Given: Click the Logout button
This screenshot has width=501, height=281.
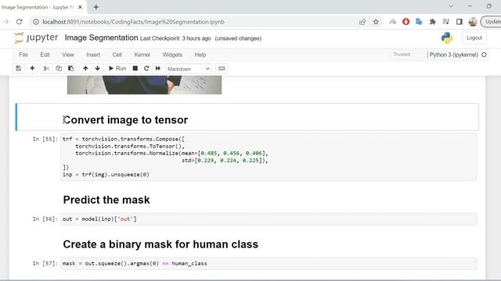Looking at the screenshot, I should click(x=474, y=38).
